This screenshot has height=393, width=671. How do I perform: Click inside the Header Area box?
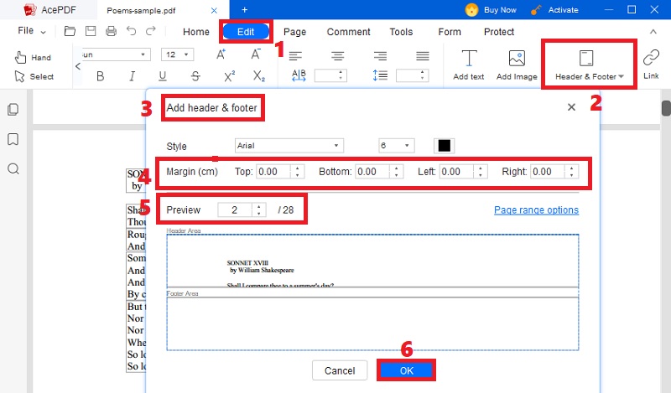pyautogui.click(x=372, y=261)
